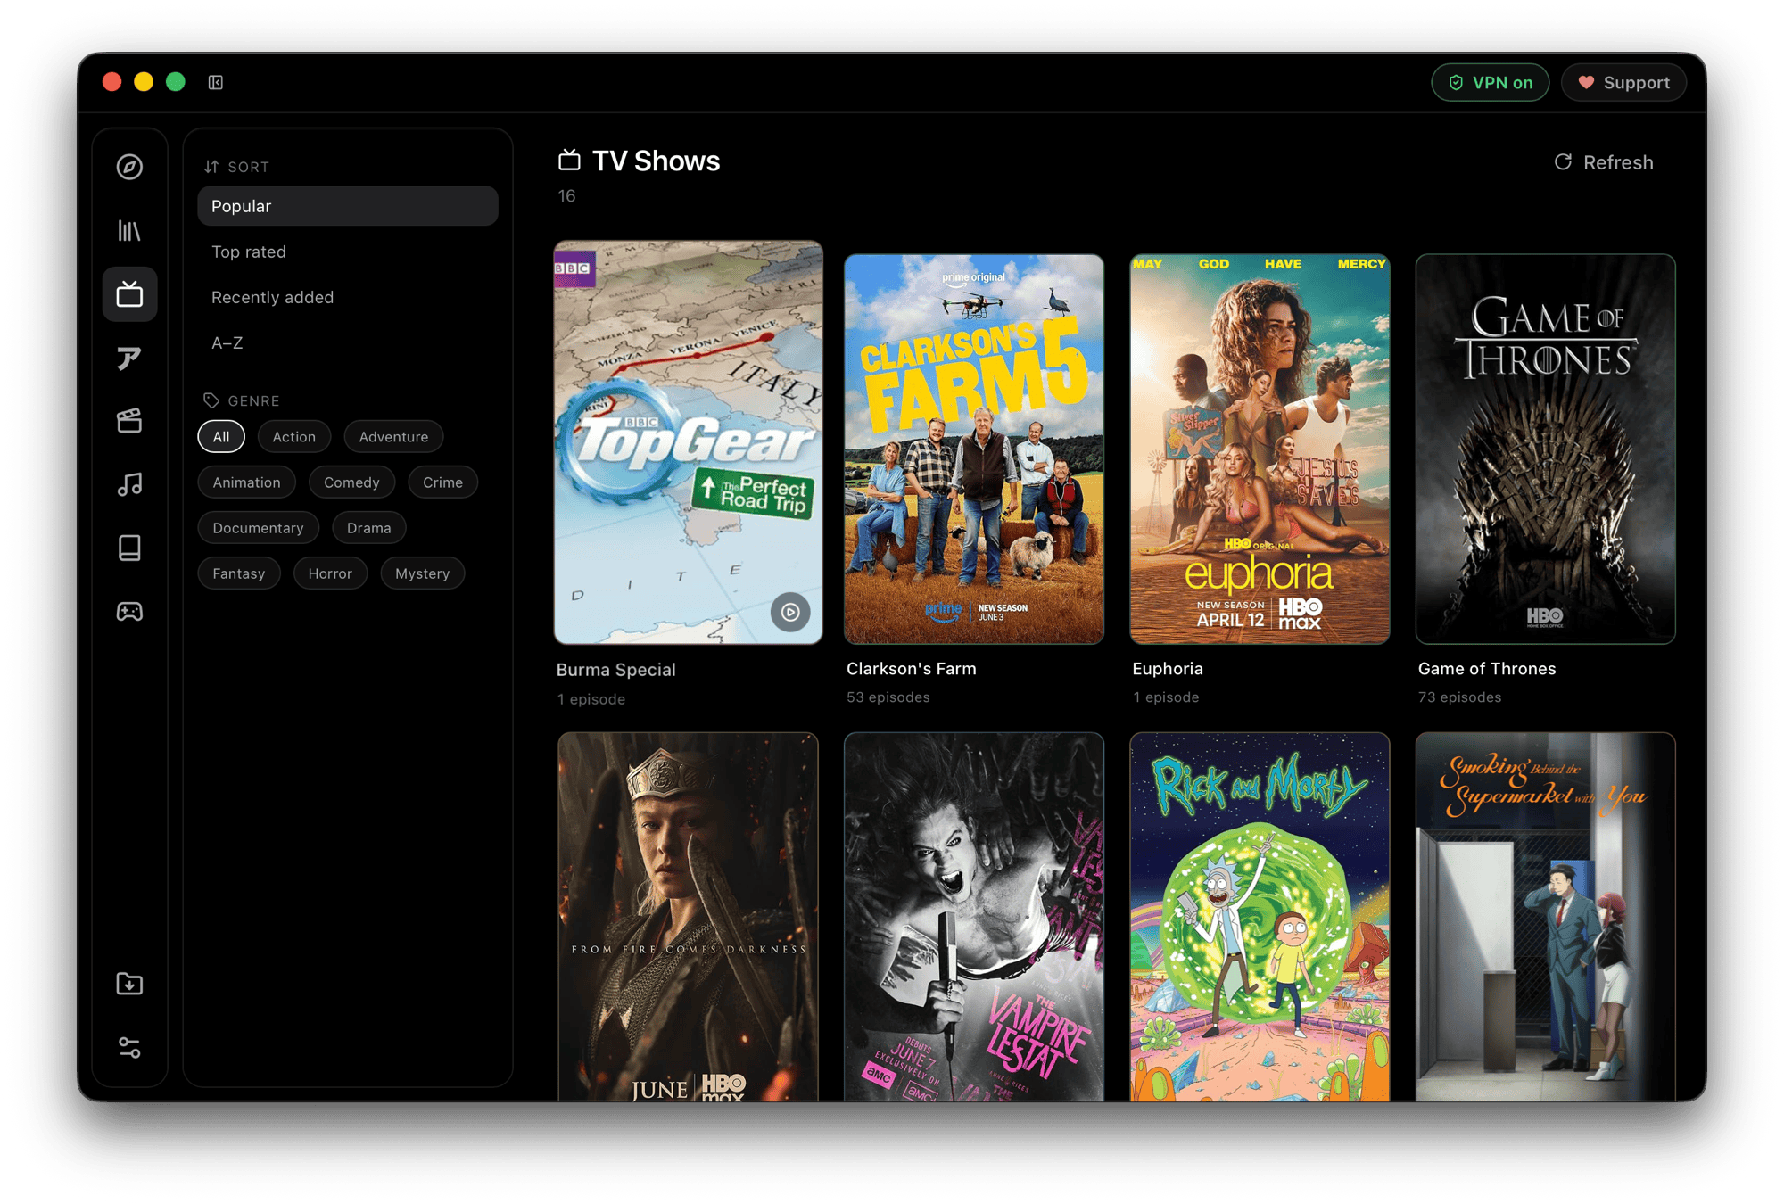Filter by Action genre
Screen dimensions: 1784x1204
[294, 437]
